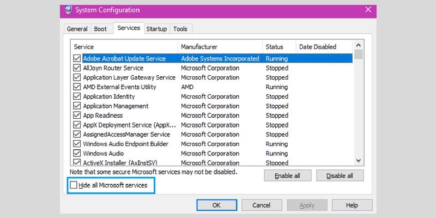Open the Boot tab
This screenshot has width=436, height=218.
[x=100, y=29]
